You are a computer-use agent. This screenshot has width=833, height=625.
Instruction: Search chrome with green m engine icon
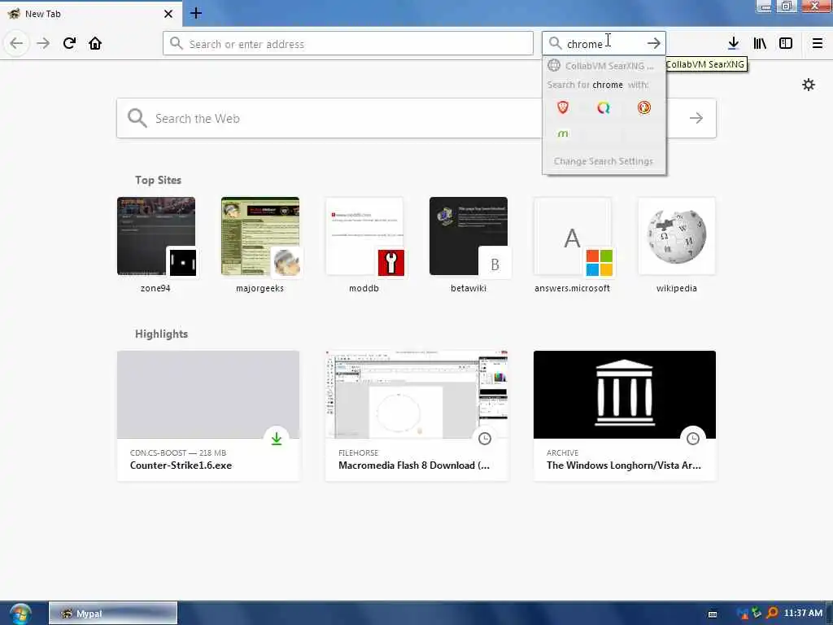(563, 133)
